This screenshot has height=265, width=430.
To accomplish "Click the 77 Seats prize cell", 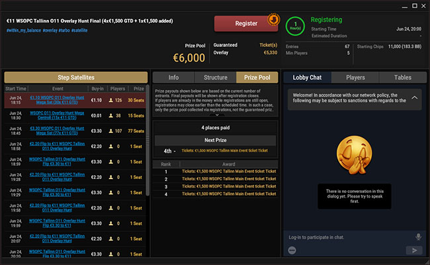I will click(x=136, y=131).
